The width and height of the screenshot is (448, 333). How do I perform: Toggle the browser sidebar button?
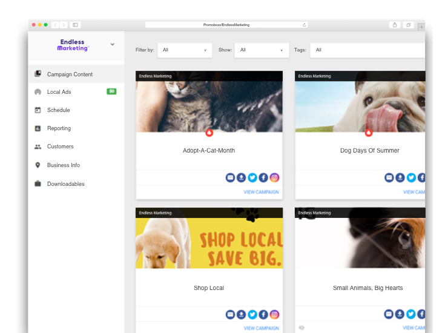(76, 25)
